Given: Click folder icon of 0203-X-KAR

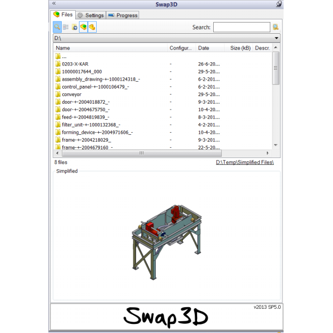Looking at the screenshot, I should tap(58, 64).
